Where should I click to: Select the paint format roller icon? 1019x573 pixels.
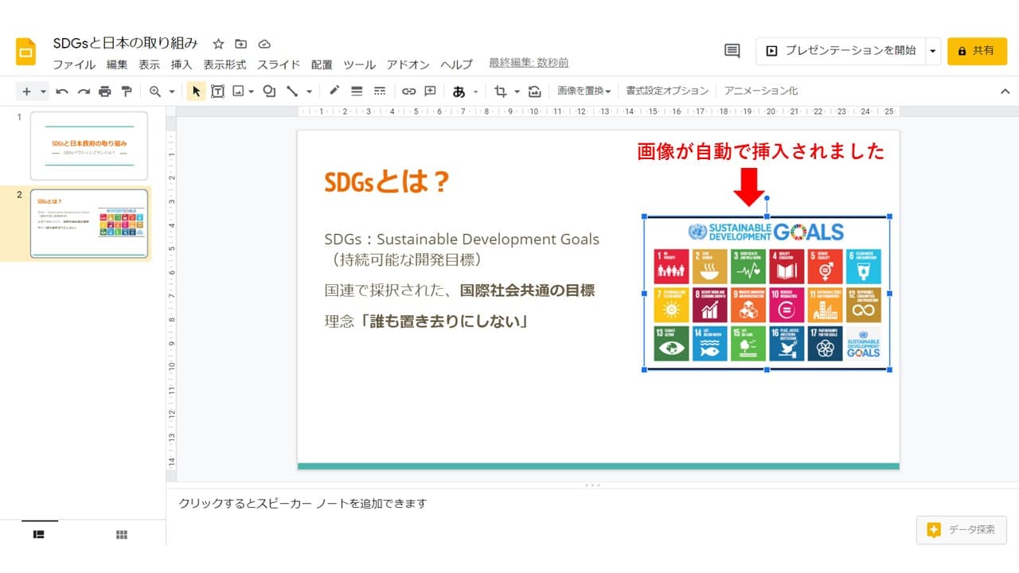[126, 92]
